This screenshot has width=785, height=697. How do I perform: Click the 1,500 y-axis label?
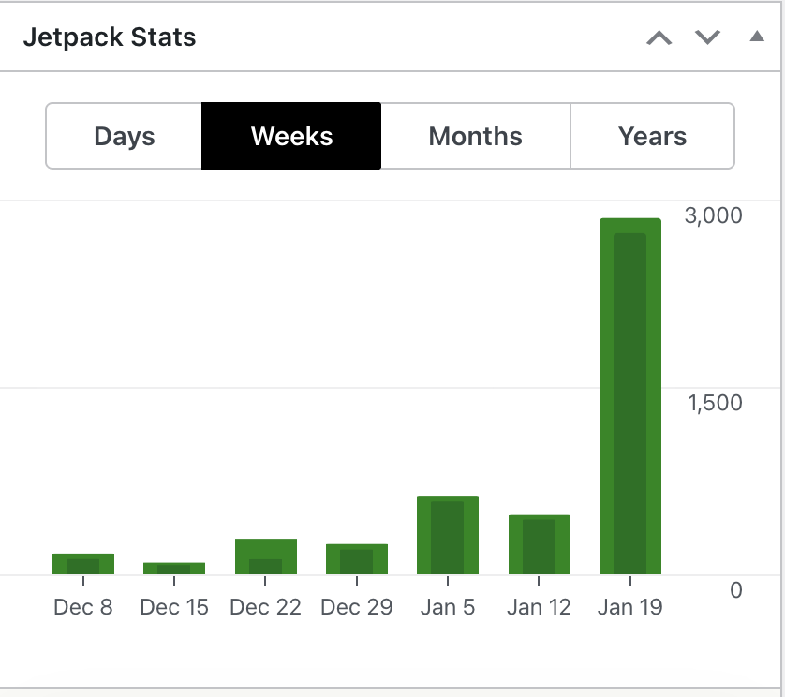[x=713, y=403]
